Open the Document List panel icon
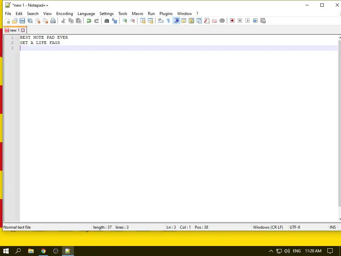The height and width of the screenshot is (256, 341). [x=199, y=21]
